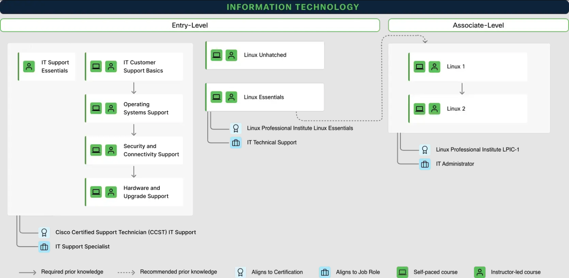Click the Information Technology title banner
This screenshot has width=569, height=278.
pyautogui.click(x=292, y=7)
